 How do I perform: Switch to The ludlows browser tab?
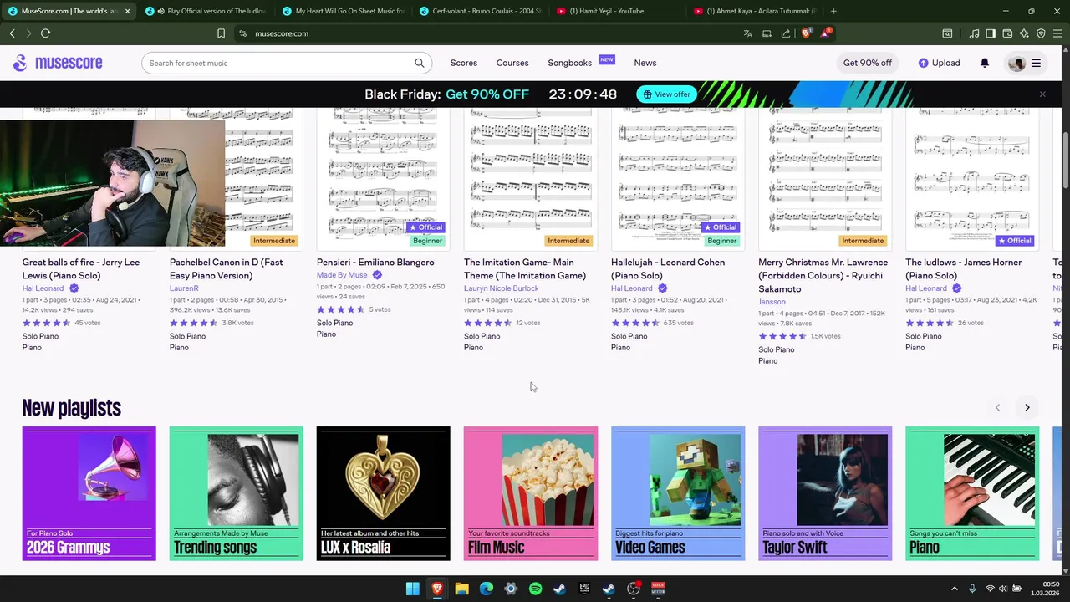coord(207,11)
